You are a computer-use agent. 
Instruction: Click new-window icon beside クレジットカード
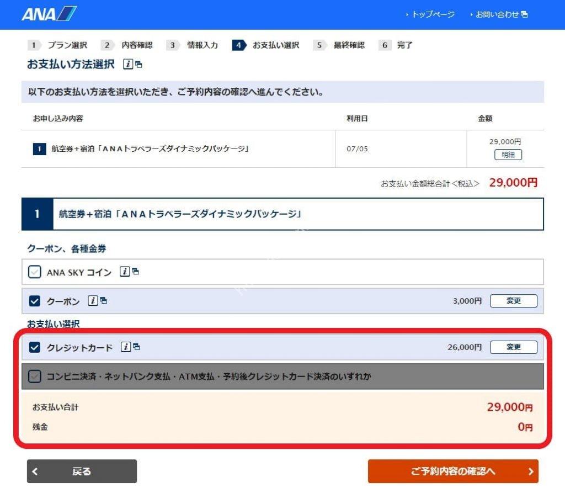pos(137,347)
